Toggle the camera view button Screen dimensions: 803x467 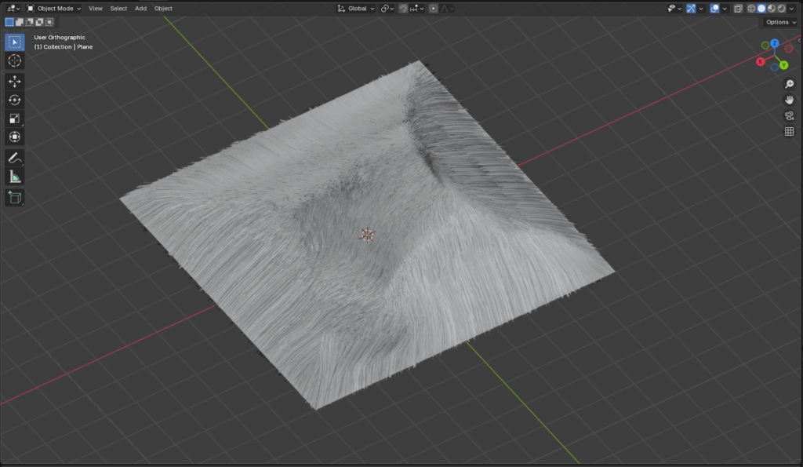[x=789, y=115]
